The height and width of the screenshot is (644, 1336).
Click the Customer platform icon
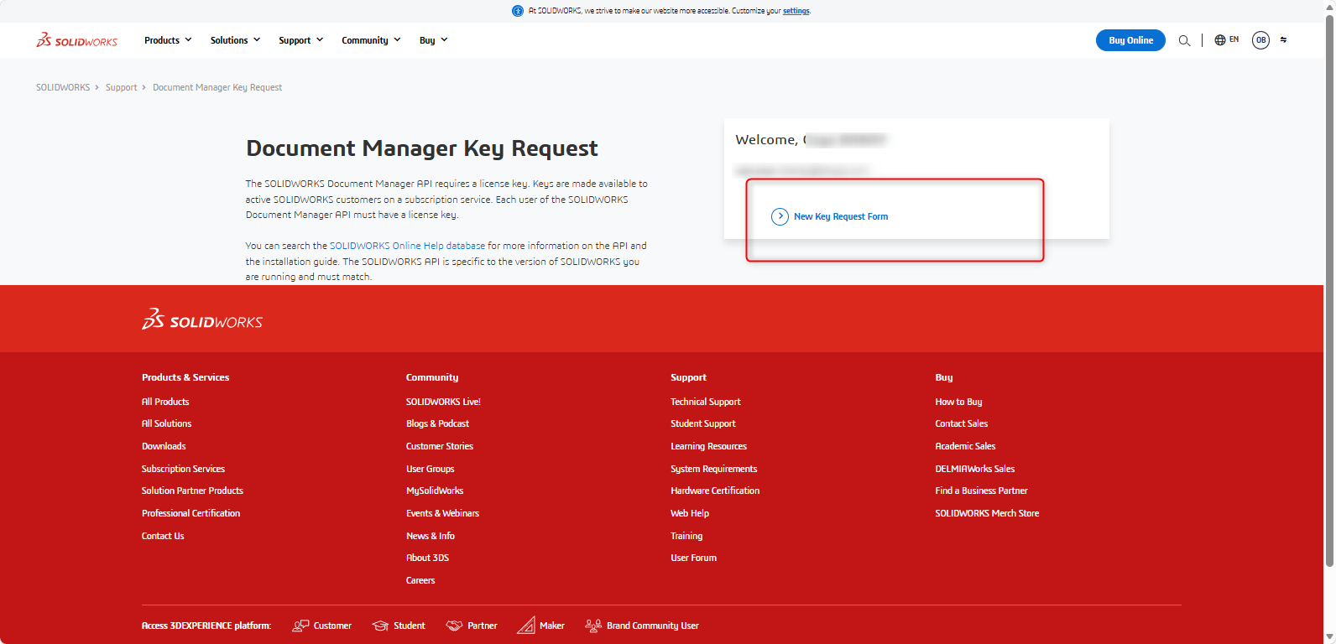point(300,626)
